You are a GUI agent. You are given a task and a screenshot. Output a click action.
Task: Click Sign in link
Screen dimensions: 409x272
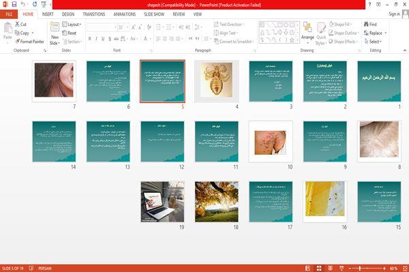point(394,14)
